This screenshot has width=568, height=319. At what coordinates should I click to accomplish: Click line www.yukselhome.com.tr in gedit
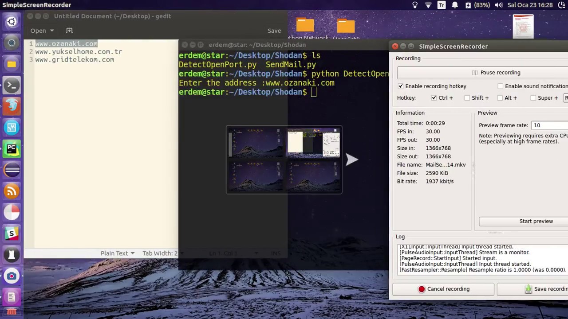point(79,51)
